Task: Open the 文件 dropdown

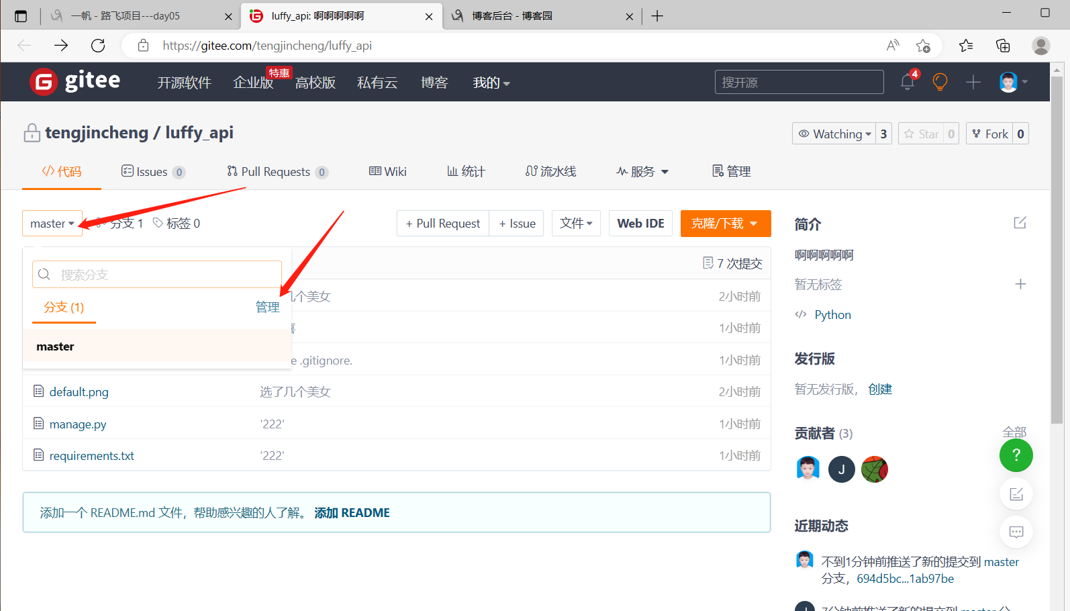Action: (576, 224)
